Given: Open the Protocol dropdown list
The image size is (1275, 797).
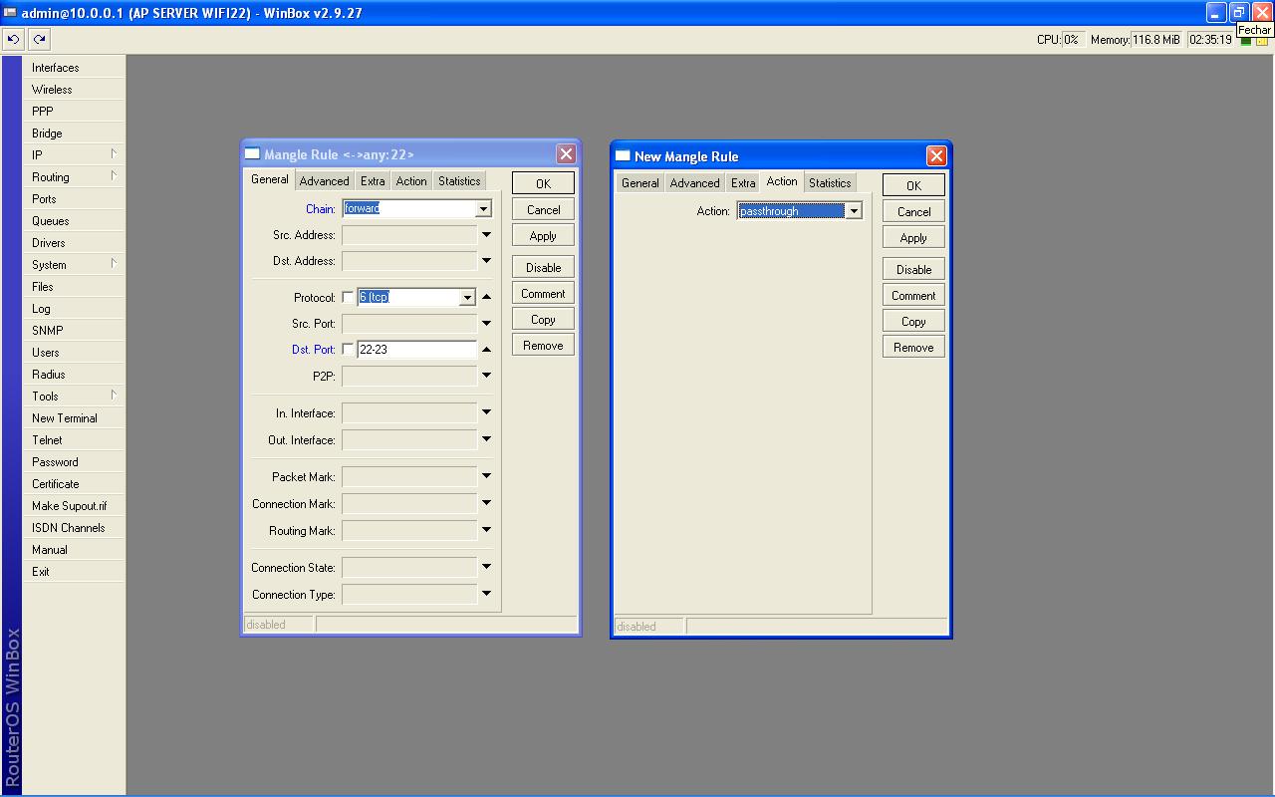Looking at the screenshot, I should click(x=467, y=298).
